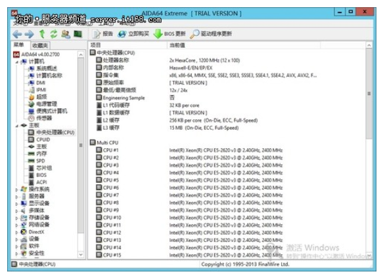Collapse the 主板 tree category
This screenshot has height=278, width=383.
click(16, 126)
